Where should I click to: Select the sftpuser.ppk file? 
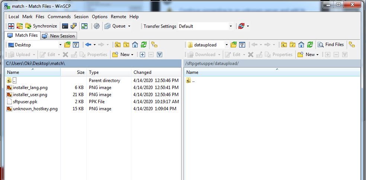click(x=25, y=102)
